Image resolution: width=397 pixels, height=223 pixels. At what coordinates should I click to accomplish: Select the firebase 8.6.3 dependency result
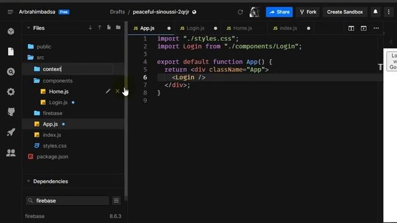click(x=73, y=216)
